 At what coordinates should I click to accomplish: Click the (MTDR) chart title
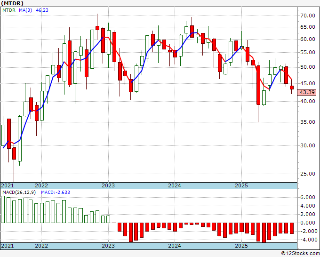(x=12, y=3)
